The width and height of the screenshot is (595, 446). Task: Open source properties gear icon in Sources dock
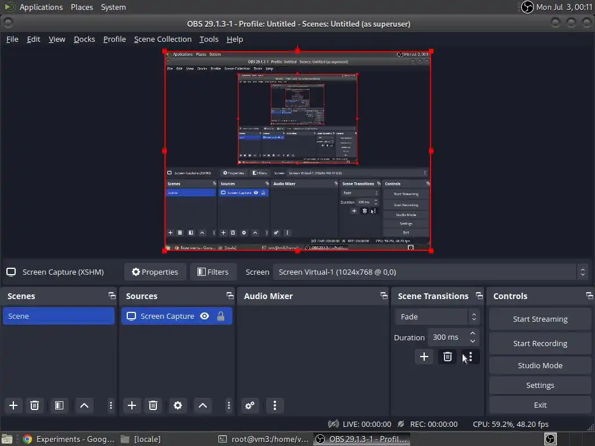point(178,405)
